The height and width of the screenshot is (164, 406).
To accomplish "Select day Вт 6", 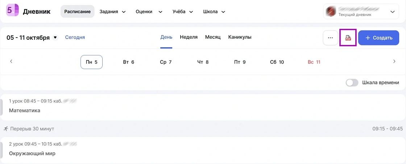I will [x=129, y=62].
